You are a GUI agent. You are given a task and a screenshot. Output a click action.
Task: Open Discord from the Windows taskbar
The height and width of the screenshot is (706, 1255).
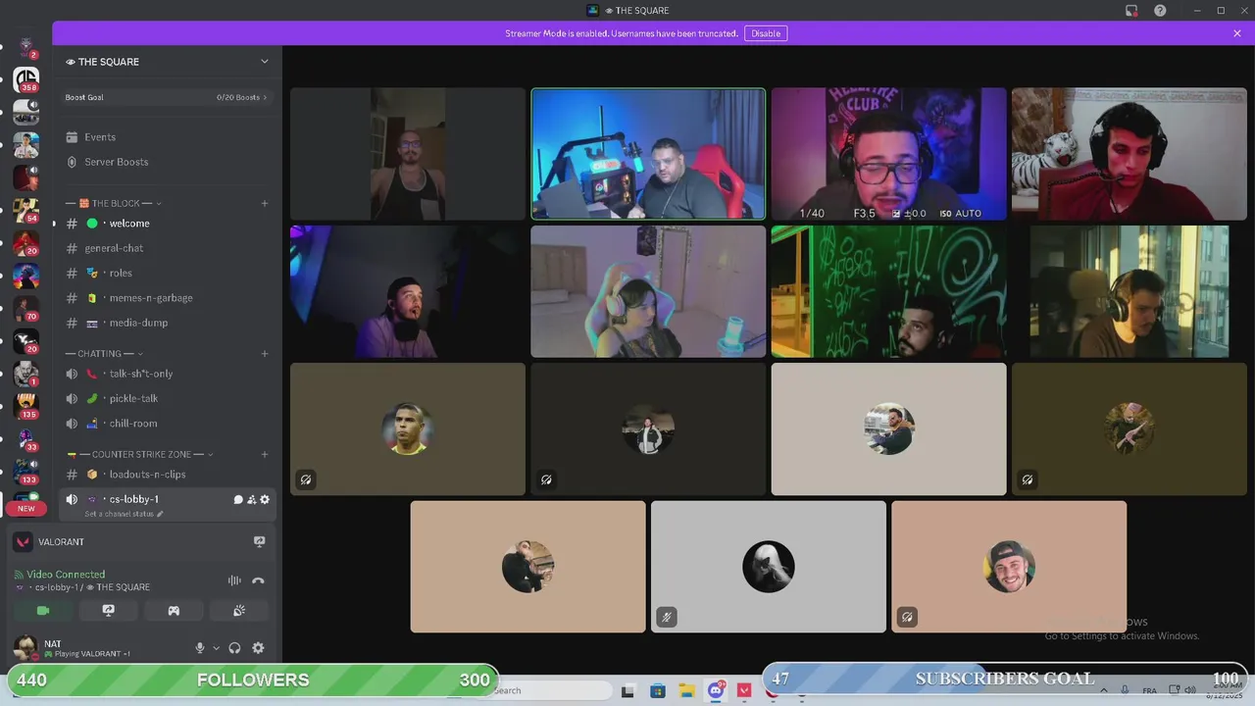coord(717,690)
